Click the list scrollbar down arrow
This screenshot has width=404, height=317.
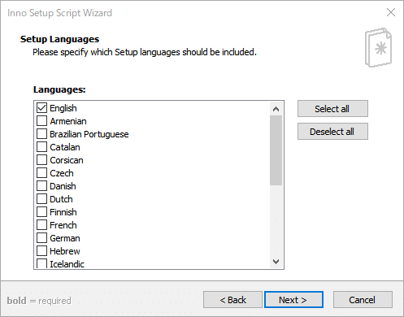point(276,262)
